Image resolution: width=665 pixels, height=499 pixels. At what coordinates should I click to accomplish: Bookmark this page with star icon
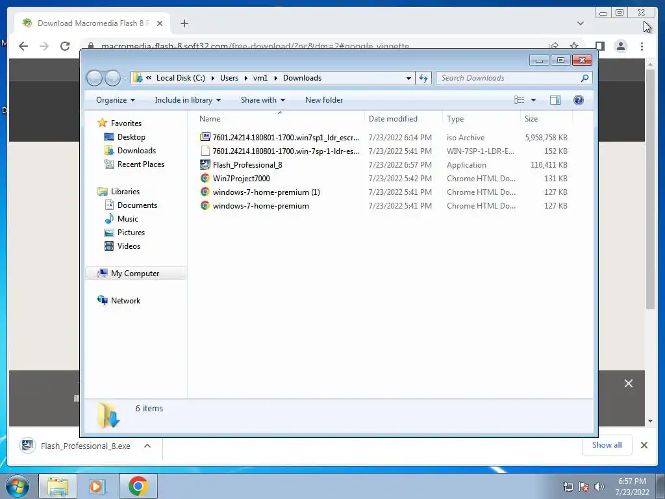(x=574, y=46)
